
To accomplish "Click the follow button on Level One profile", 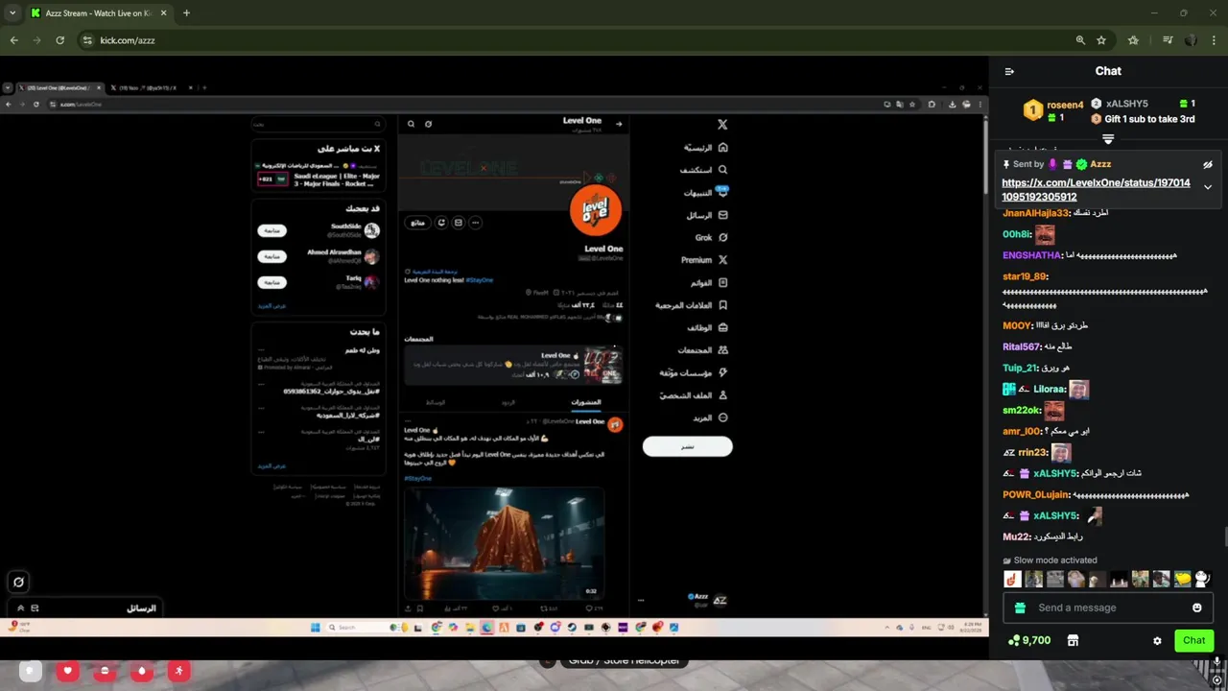I will (417, 223).
